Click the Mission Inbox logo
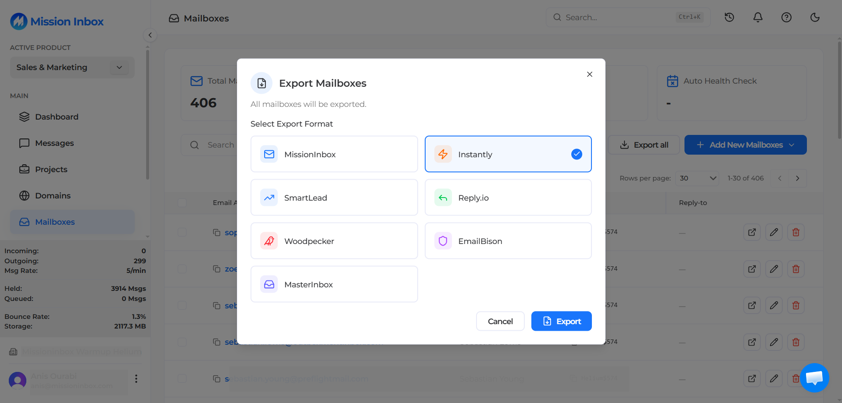Viewport: 842px width, 403px height. 57,21
